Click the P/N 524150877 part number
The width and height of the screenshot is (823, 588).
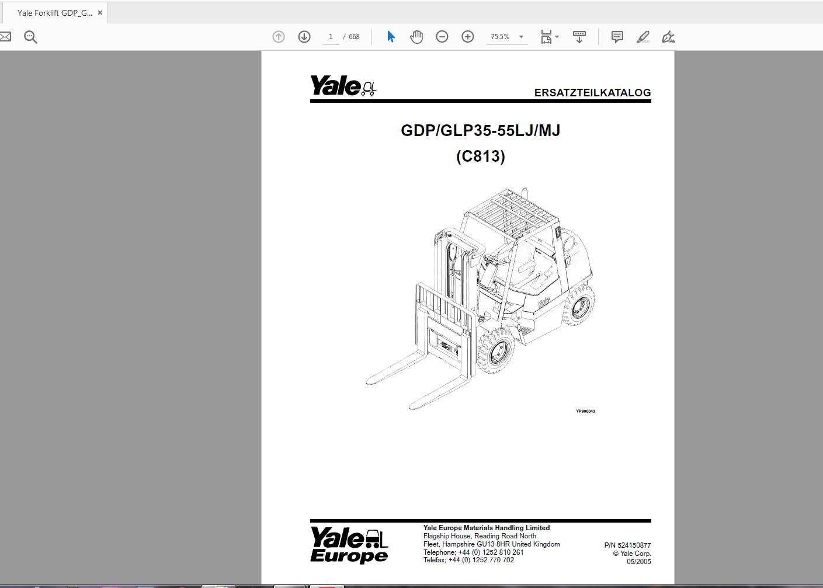click(x=627, y=545)
